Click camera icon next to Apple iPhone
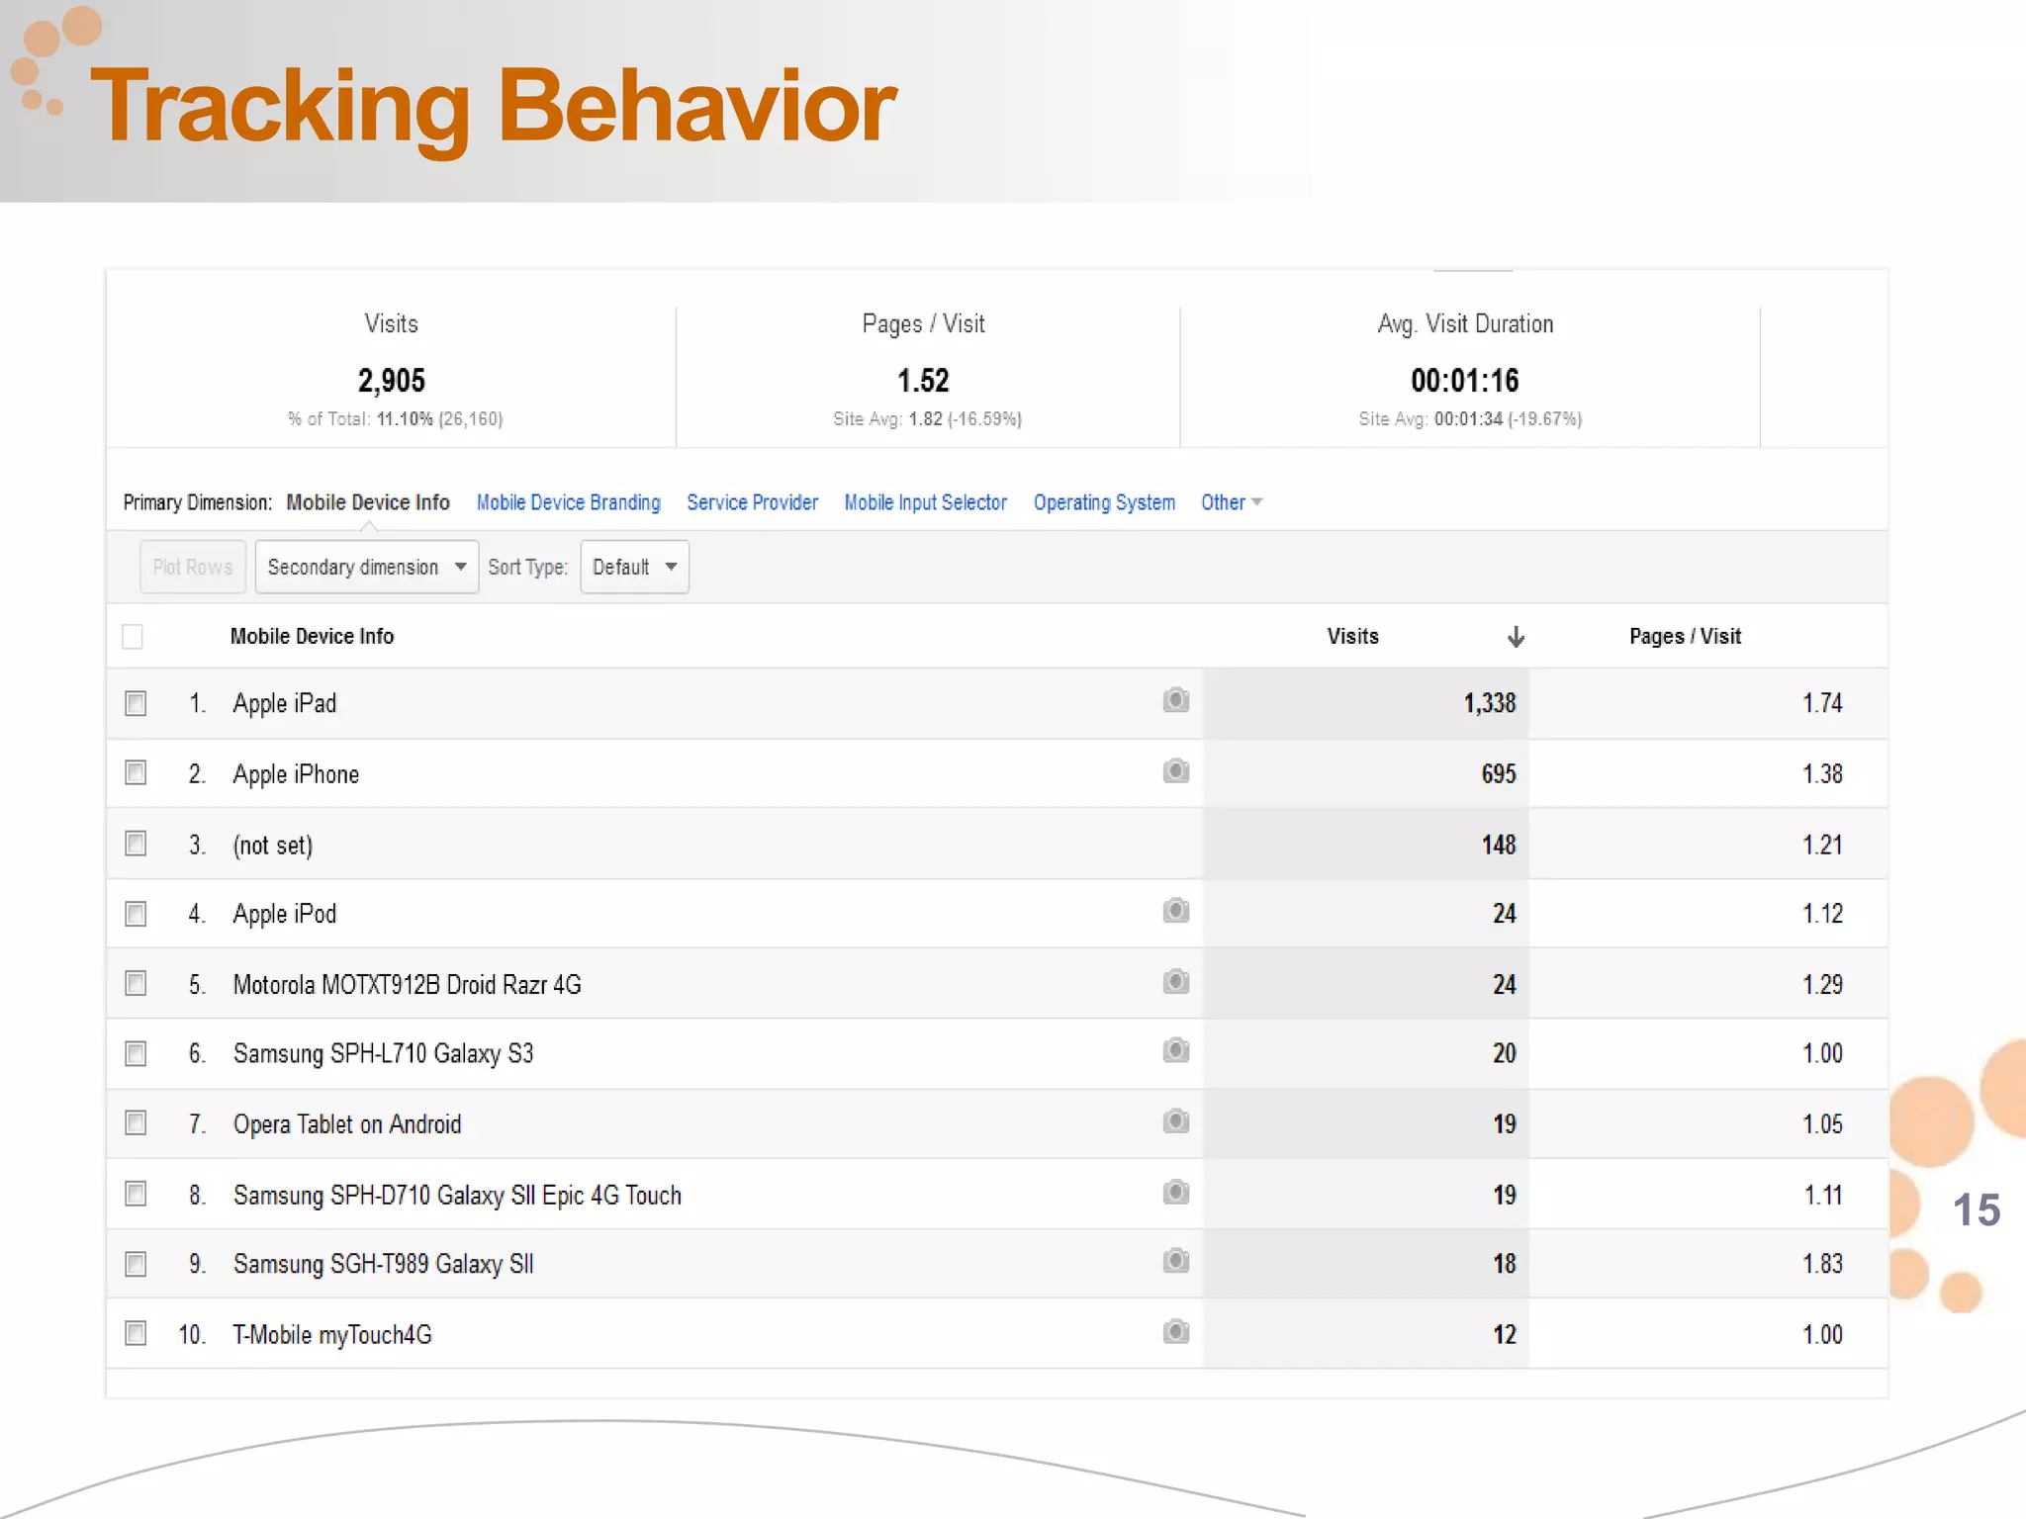Image resolution: width=2026 pixels, height=1519 pixels. tap(1175, 771)
